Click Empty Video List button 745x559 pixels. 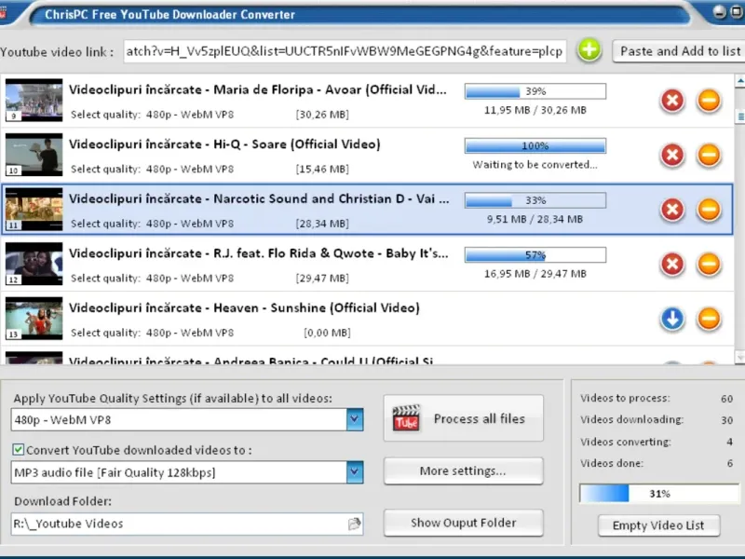click(x=658, y=525)
